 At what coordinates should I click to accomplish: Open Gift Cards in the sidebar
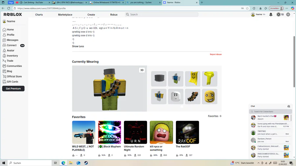tap(13, 82)
